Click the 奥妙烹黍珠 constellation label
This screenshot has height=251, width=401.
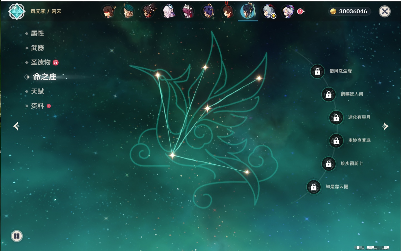359,140
